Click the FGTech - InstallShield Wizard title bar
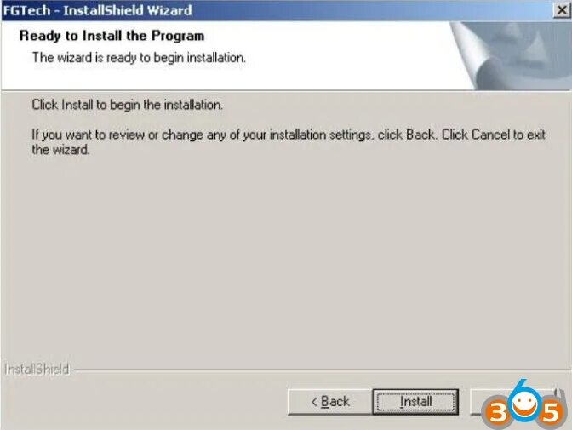The width and height of the screenshot is (572, 430). tap(277, 10)
